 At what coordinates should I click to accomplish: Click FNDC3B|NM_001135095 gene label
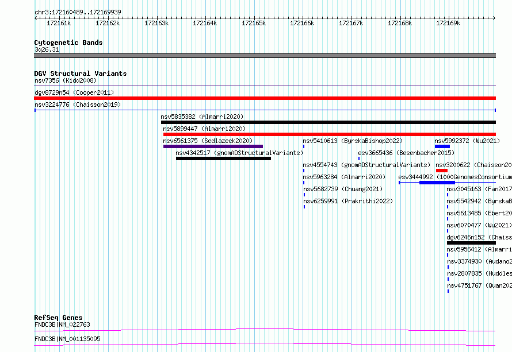pos(67,339)
